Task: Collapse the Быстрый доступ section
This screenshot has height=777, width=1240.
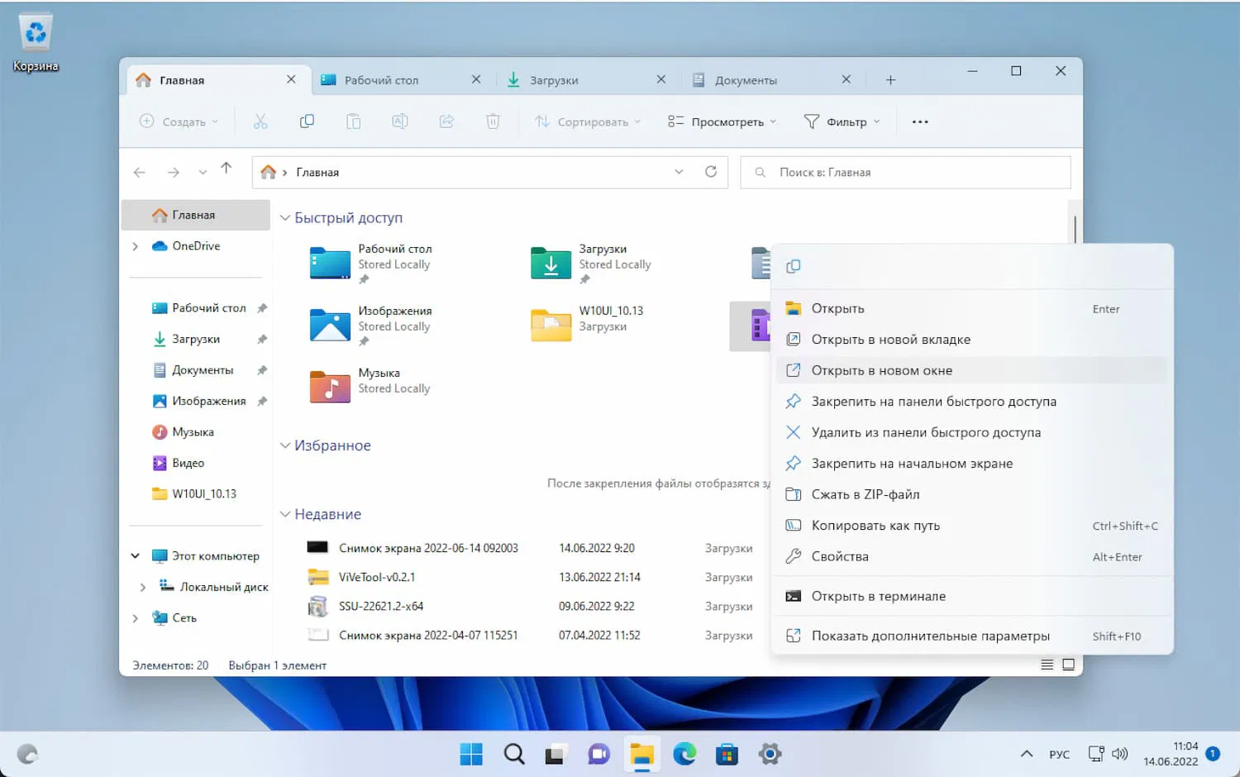Action: click(285, 217)
